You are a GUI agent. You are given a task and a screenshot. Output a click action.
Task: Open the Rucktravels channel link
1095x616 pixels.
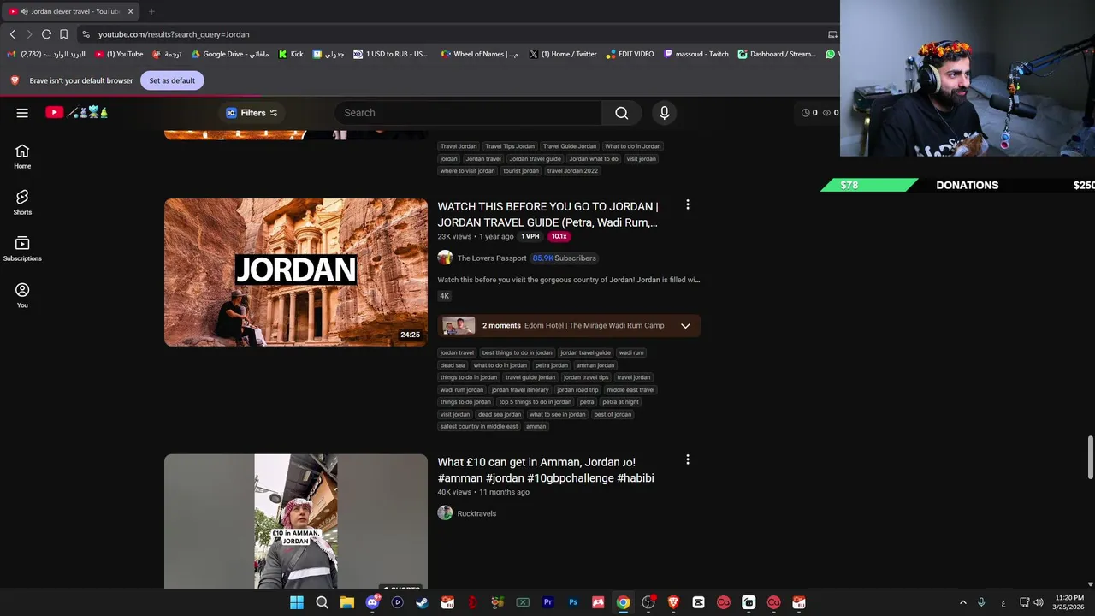click(x=476, y=513)
